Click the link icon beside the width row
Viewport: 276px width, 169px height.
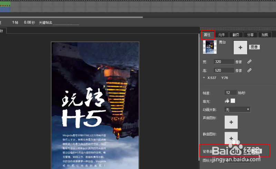249,62
